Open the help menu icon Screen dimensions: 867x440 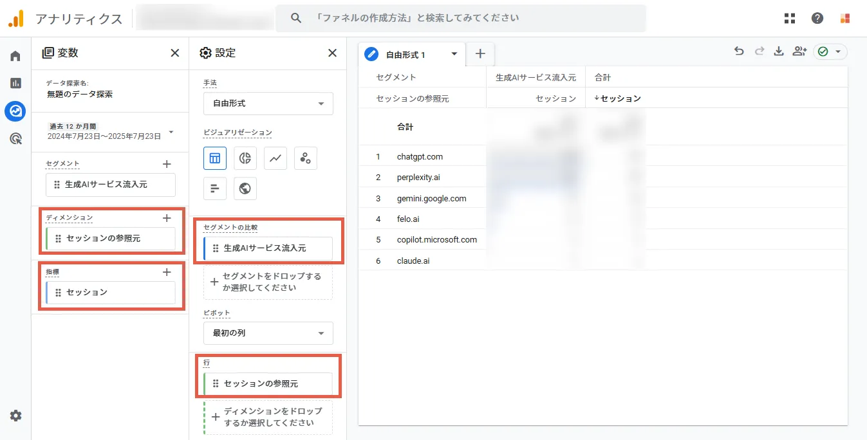[x=817, y=18]
